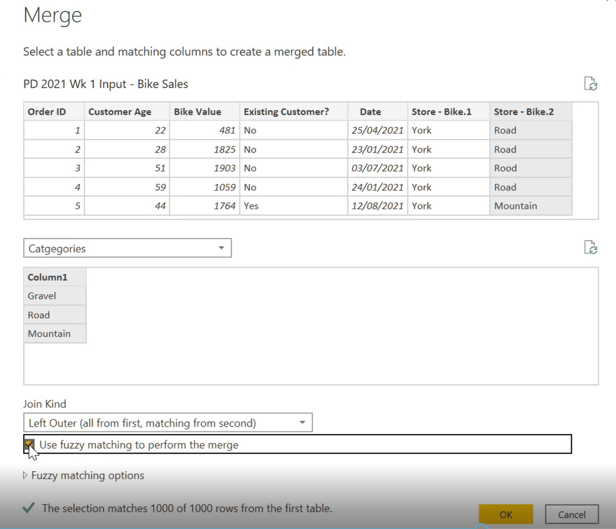Viewport: 616px width, 529px height.
Task: Click the Rood cell in Store - Bike.2
Action: pos(531,168)
